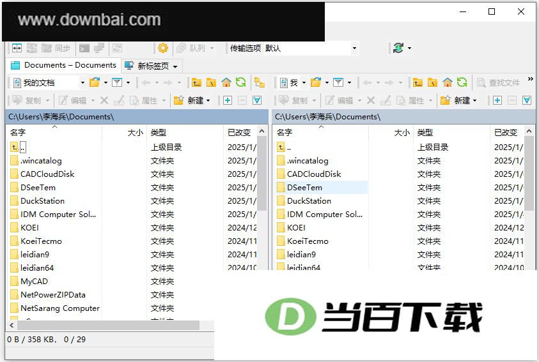Sort left panel by 名字 column header
The width and height of the screenshot is (539, 362).
(54, 132)
